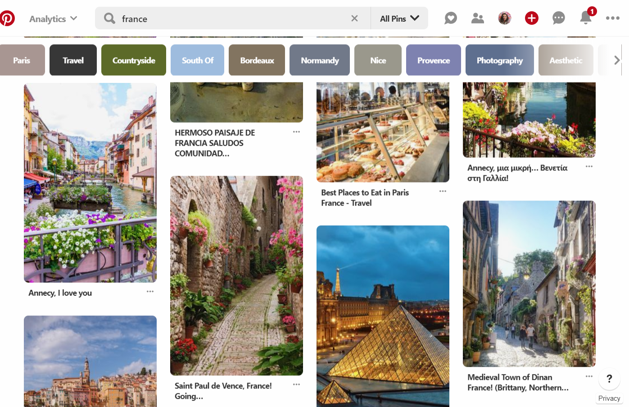
Task: Open the Paris bakery display pin image
Action: point(383,132)
